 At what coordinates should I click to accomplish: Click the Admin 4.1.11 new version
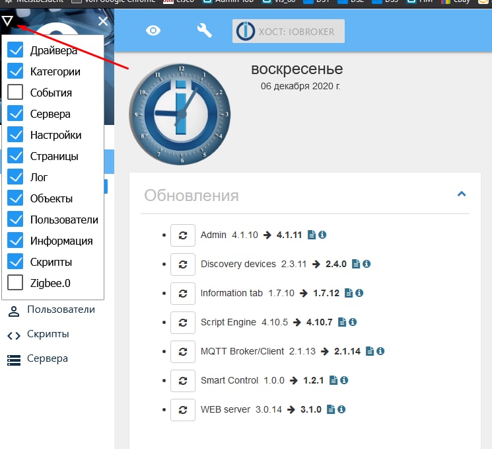289,235
